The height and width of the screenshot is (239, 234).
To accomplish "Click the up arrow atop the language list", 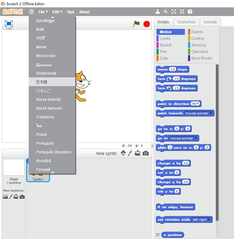I will click(x=52, y=17).
